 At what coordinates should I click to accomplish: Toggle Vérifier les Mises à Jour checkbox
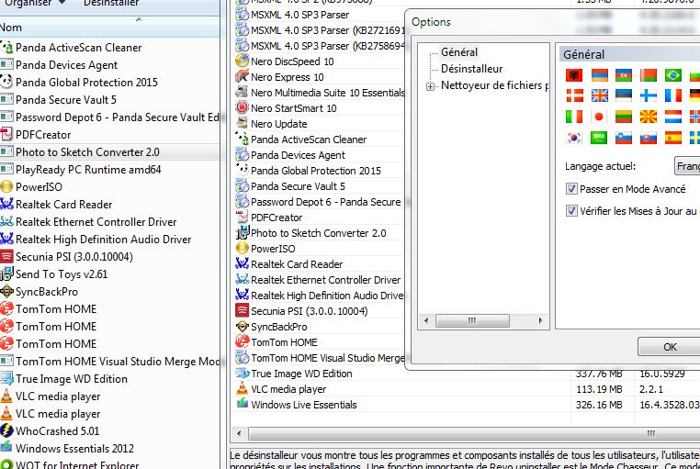pyautogui.click(x=571, y=210)
